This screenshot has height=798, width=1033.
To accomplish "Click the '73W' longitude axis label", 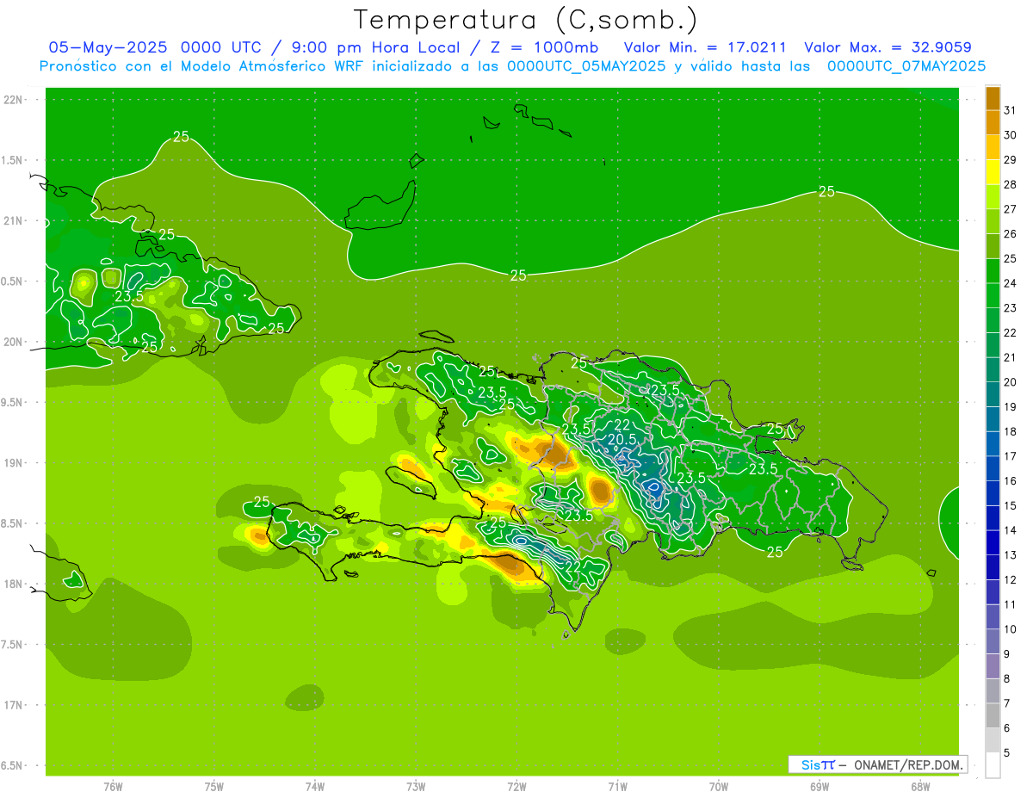I will pos(416,787).
